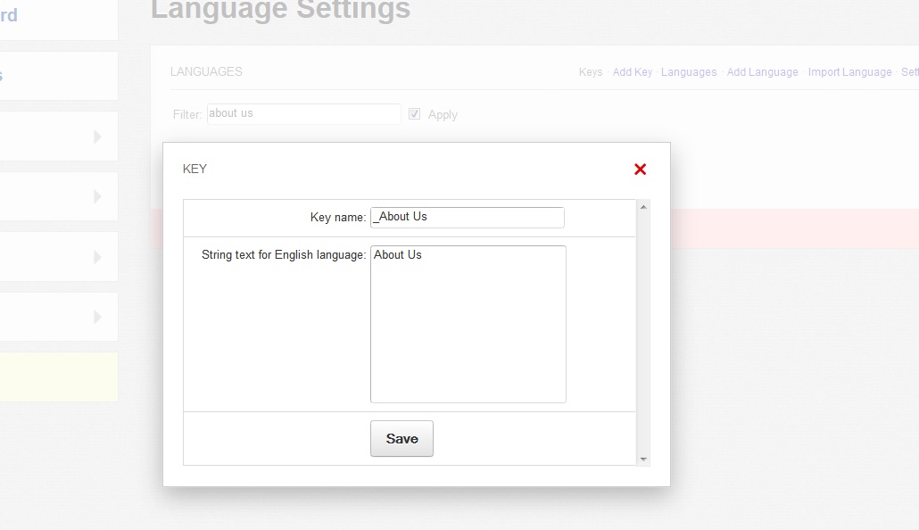Open the Add Key link

[x=633, y=72]
